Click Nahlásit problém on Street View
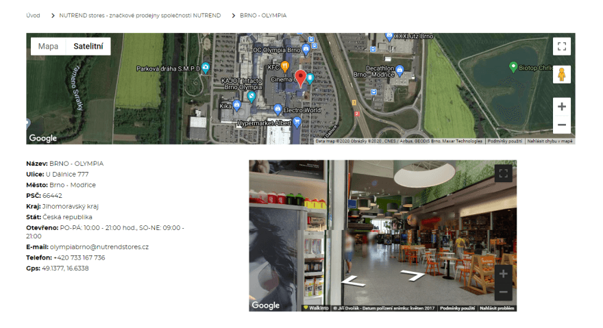This screenshot has width=603, height=328. [x=497, y=308]
